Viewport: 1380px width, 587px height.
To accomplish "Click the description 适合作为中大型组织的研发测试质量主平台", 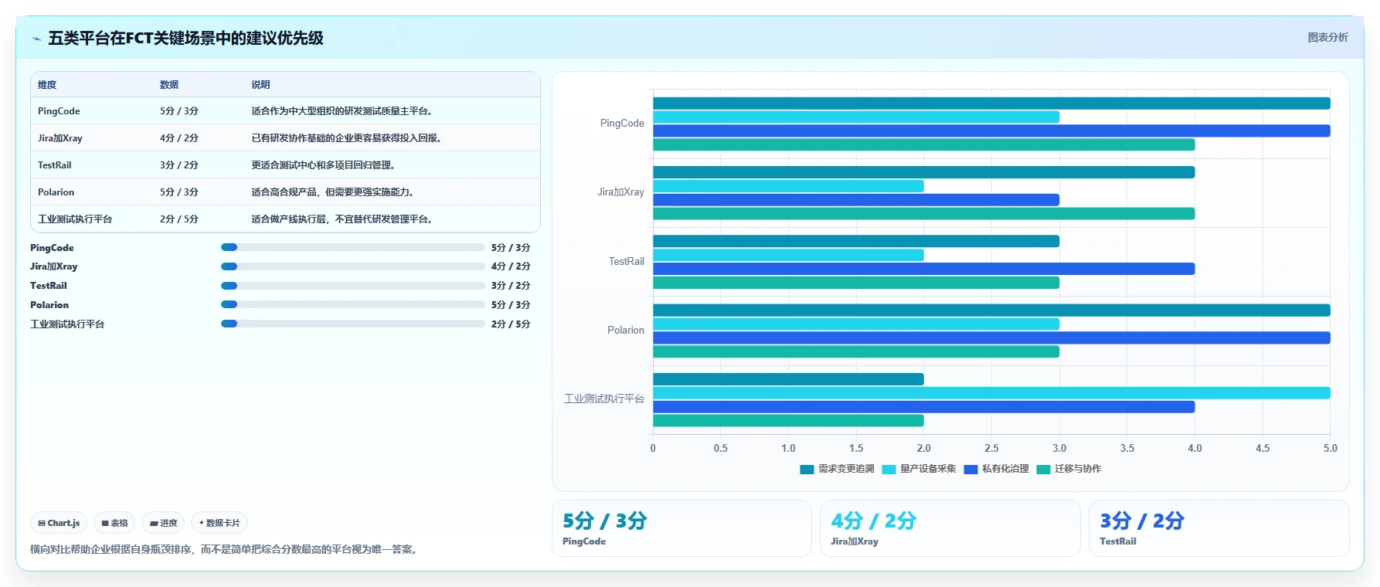I will (342, 111).
